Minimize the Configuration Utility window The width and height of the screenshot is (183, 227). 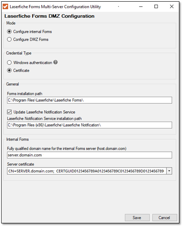[x=141, y=7]
